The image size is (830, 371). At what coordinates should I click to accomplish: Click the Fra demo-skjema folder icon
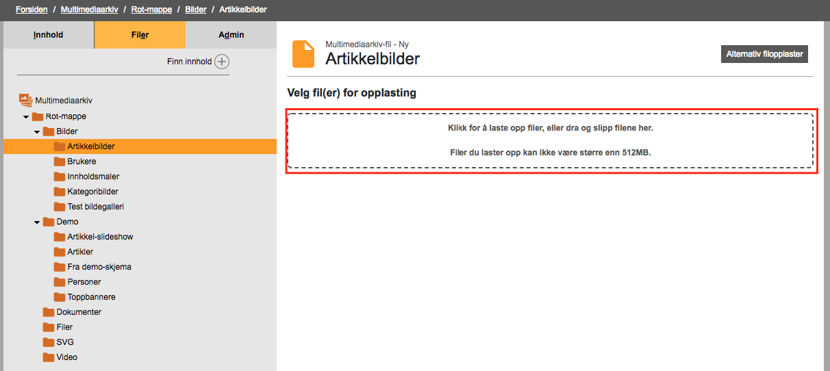(60, 267)
